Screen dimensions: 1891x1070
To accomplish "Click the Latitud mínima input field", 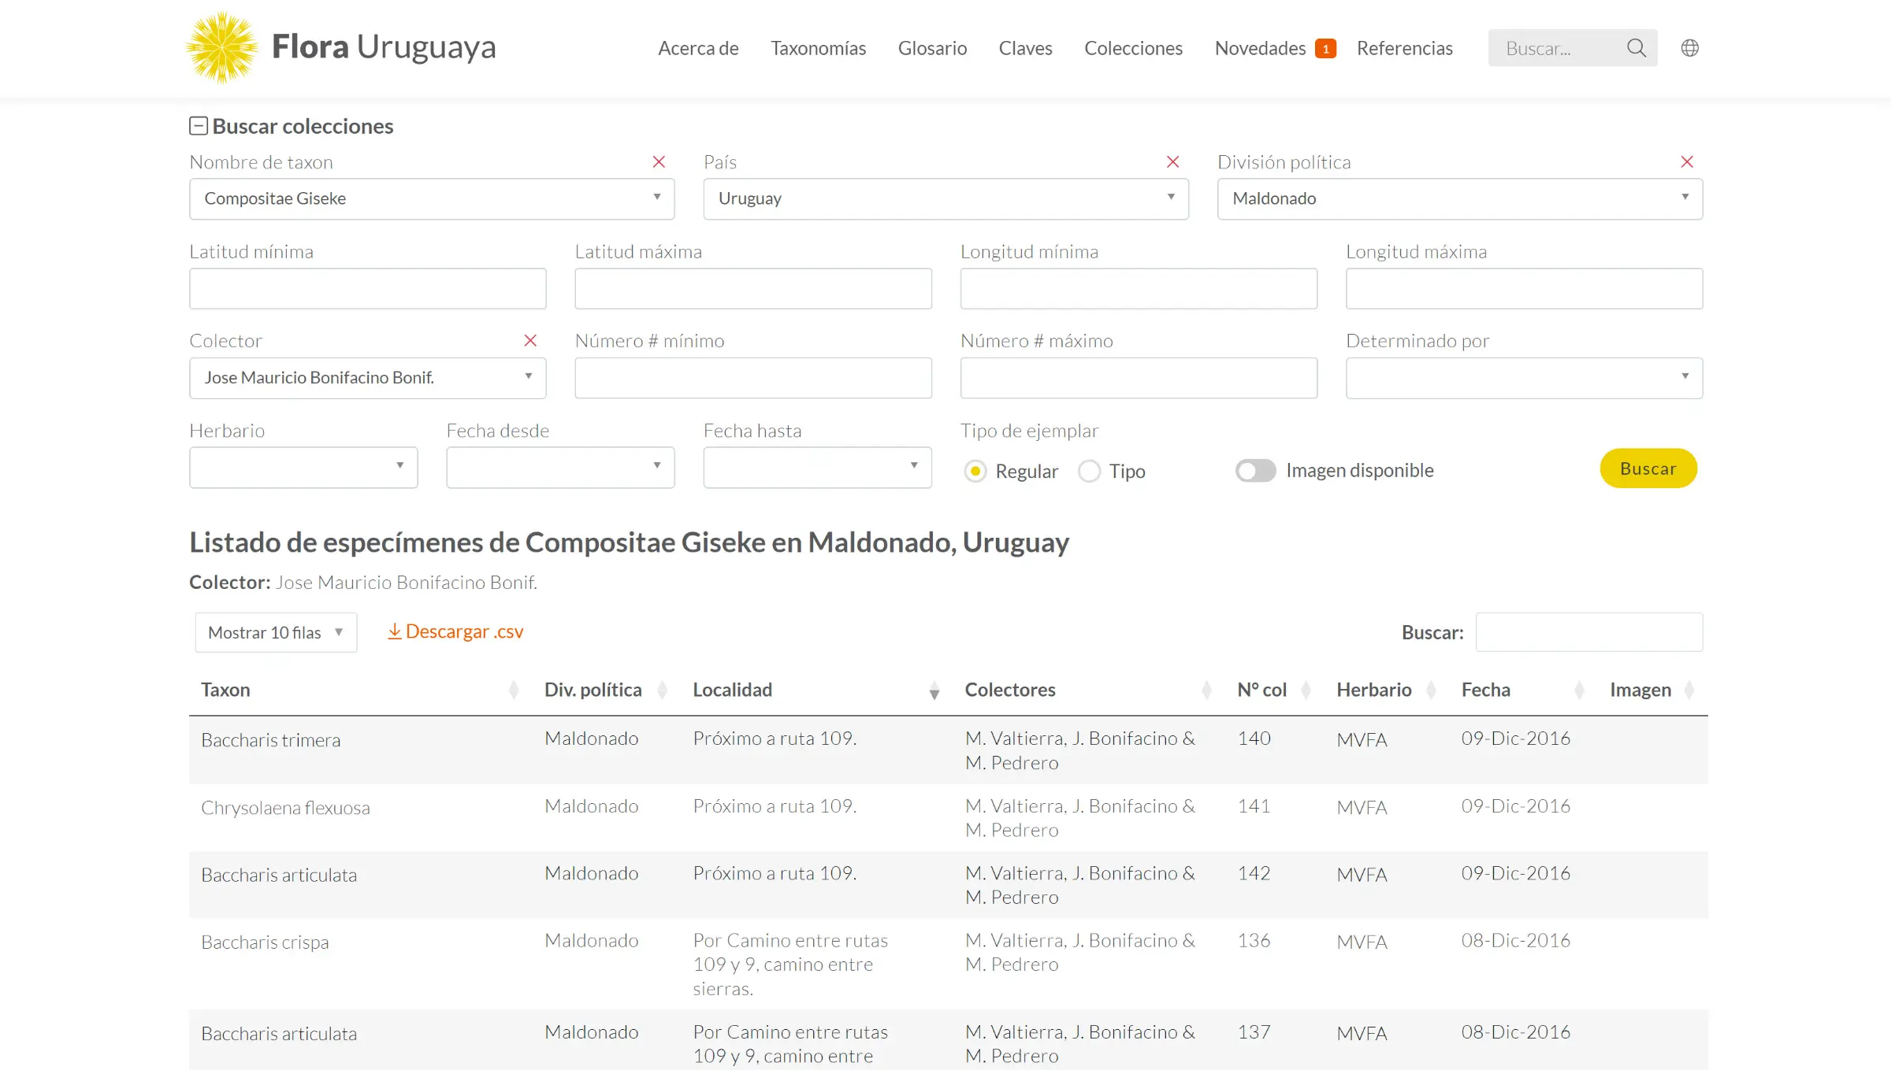I will [x=367, y=288].
